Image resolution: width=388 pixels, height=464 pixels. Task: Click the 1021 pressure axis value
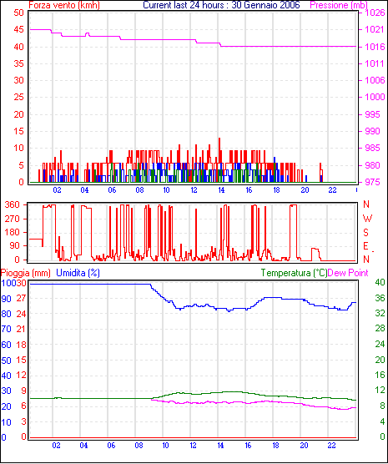(x=375, y=29)
